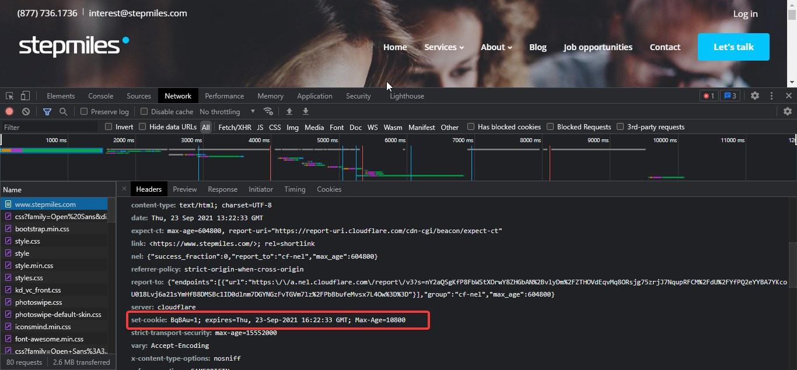The height and width of the screenshot is (370, 797).
Task: Toggle the network filter funnel icon
Action: (47, 111)
